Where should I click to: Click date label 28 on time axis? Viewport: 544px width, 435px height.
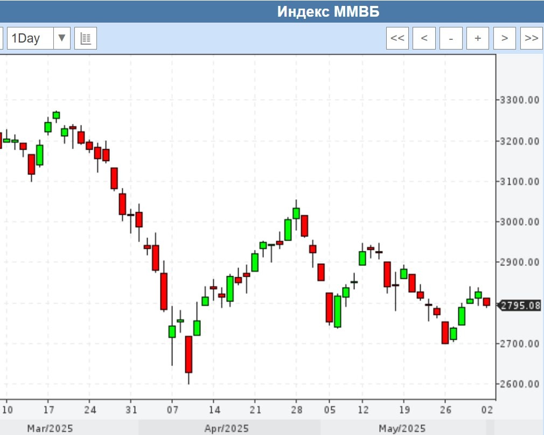pos(297,410)
